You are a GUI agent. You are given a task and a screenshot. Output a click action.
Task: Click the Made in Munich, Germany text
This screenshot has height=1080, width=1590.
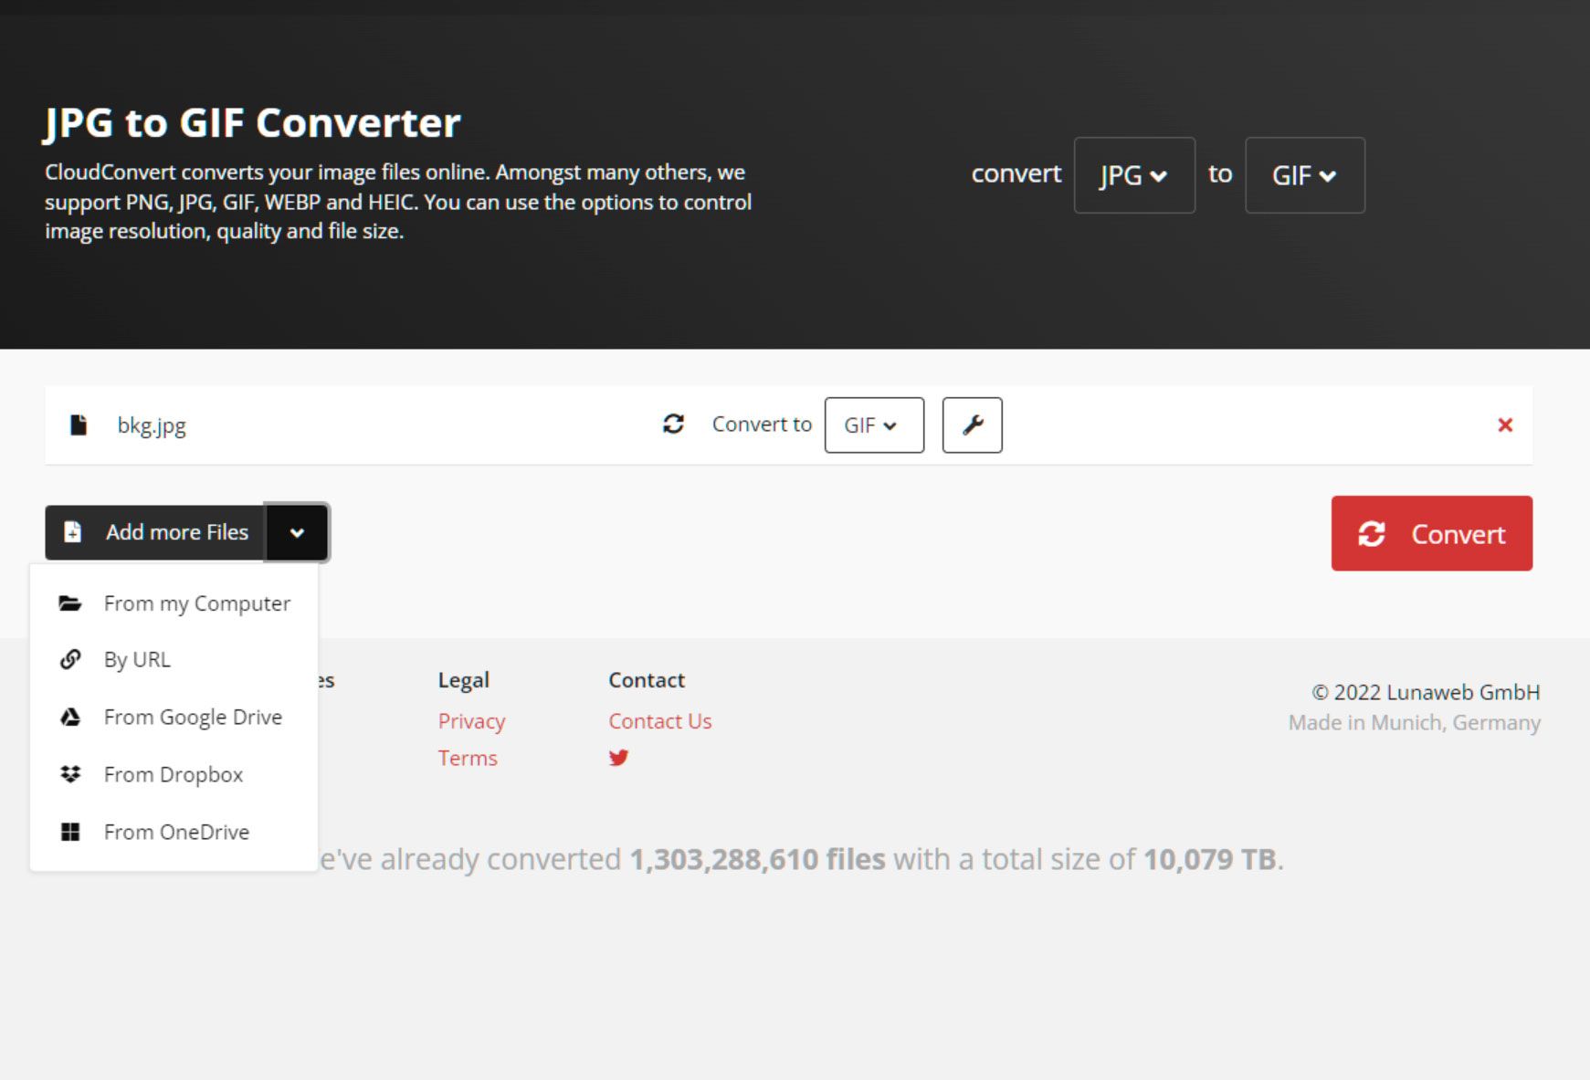pyautogui.click(x=1414, y=722)
